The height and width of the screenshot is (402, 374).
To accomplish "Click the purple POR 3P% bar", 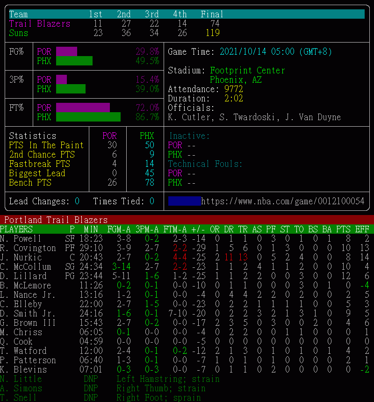I will pyautogui.click(x=61, y=79).
